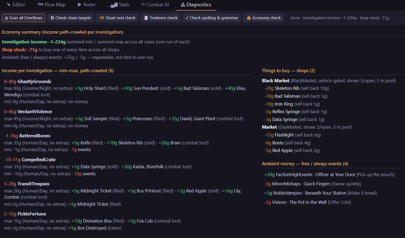The height and width of the screenshot is (238, 405).
Task: Click the CompelledCrate investigation name
Action: click(x=39, y=159)
